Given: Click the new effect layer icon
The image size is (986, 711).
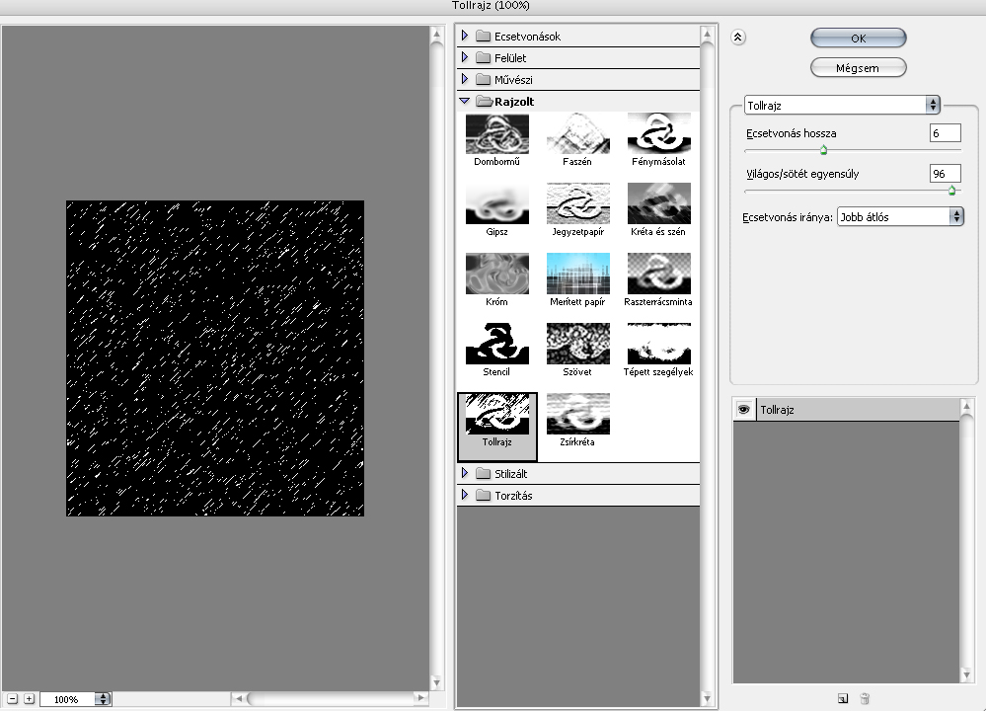Looking at the screenshot, I should (x=843, y=698).
